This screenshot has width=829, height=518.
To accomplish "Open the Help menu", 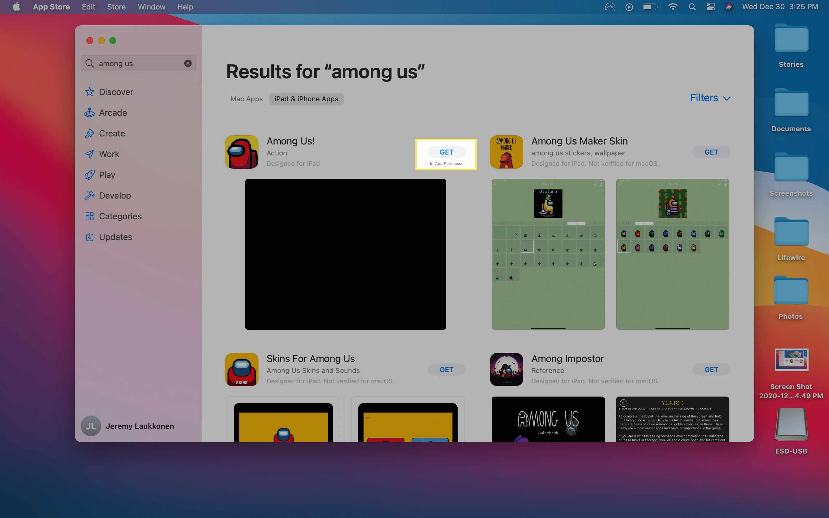I will [185, 7].
